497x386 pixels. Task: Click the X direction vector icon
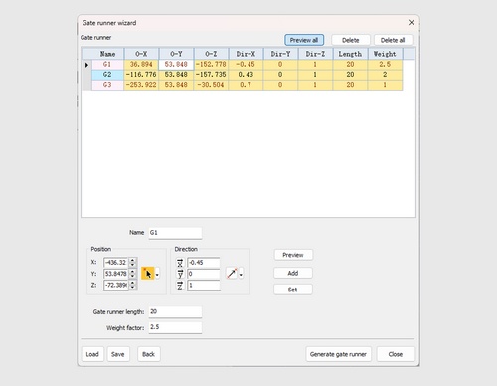click(180, 263)
